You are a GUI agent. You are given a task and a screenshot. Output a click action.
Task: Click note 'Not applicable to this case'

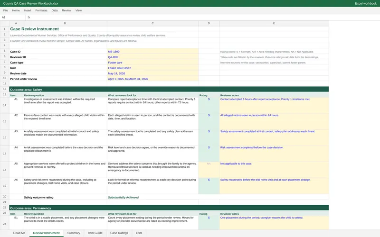point(274,170)
